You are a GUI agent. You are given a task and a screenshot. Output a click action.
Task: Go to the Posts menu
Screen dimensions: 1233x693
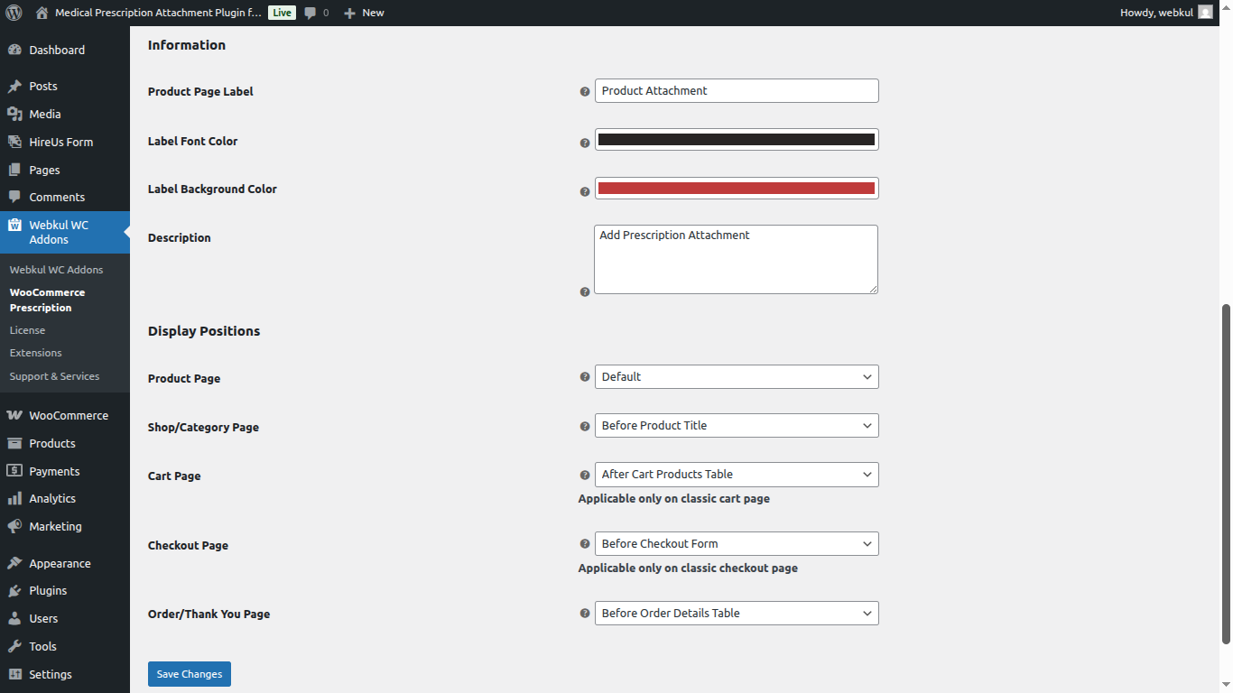click(x=65, y=87)
